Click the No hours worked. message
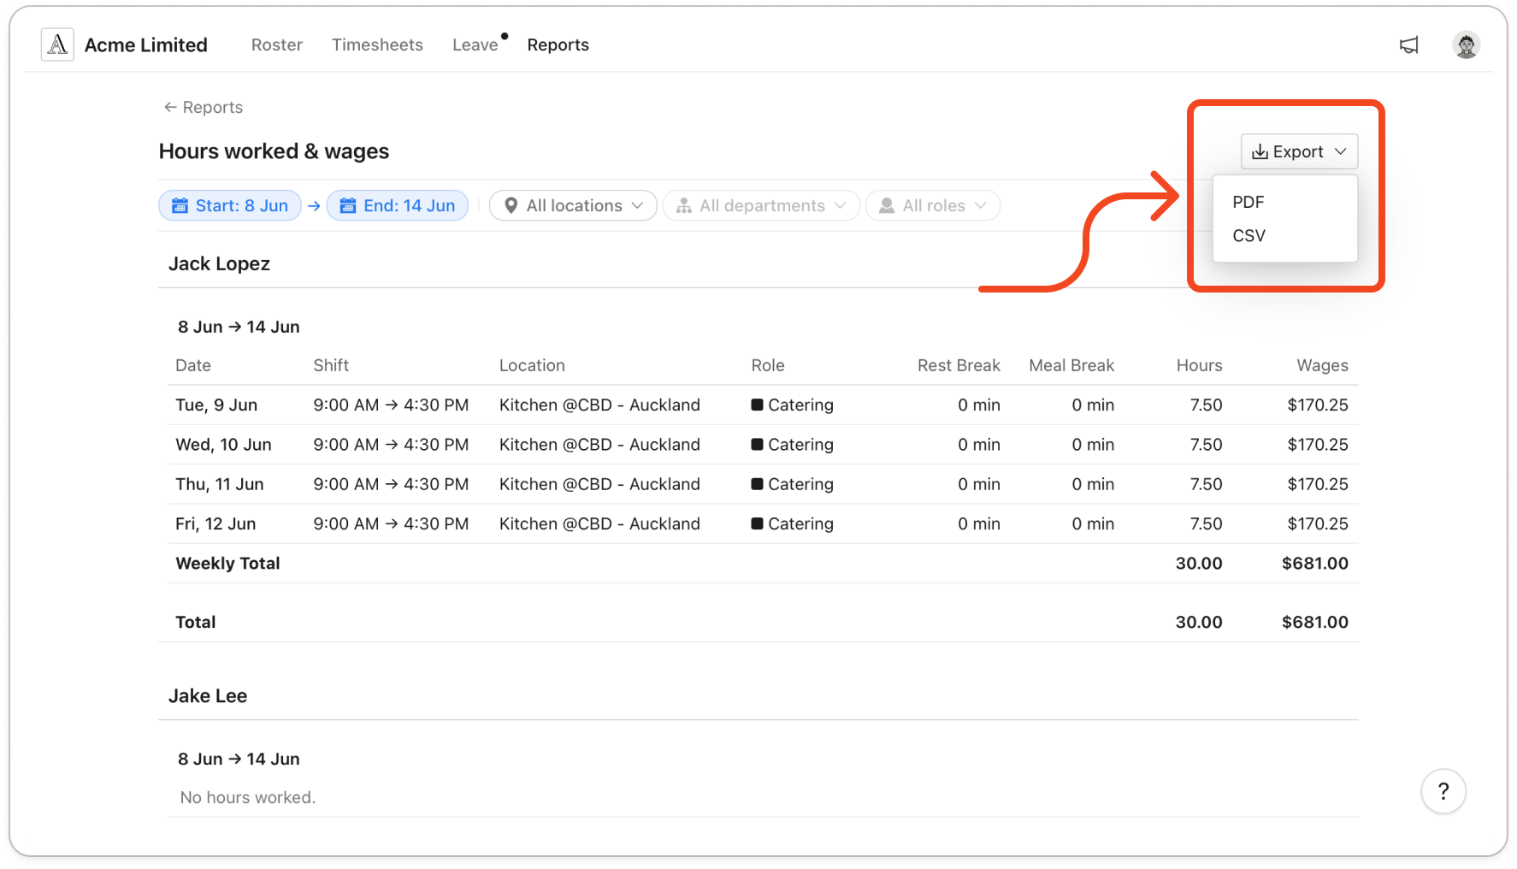 click(248, 797)
